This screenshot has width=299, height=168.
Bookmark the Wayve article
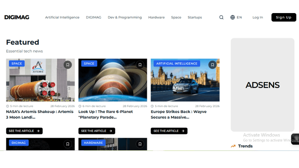click(x=212, y=65)
